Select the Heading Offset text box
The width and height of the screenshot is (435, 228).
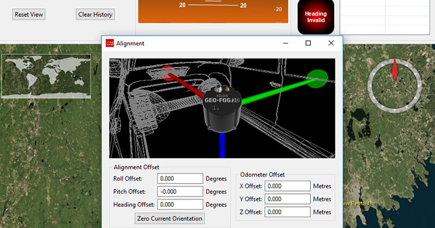(x=179, y=205)
